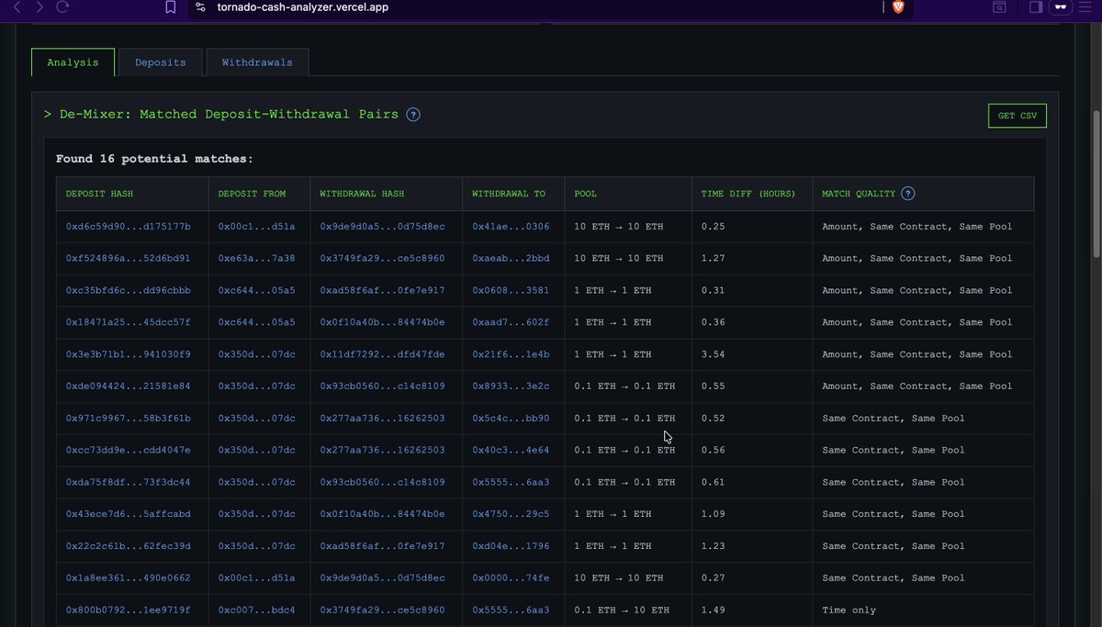Click the address bar URL

[x=302, y=6]
